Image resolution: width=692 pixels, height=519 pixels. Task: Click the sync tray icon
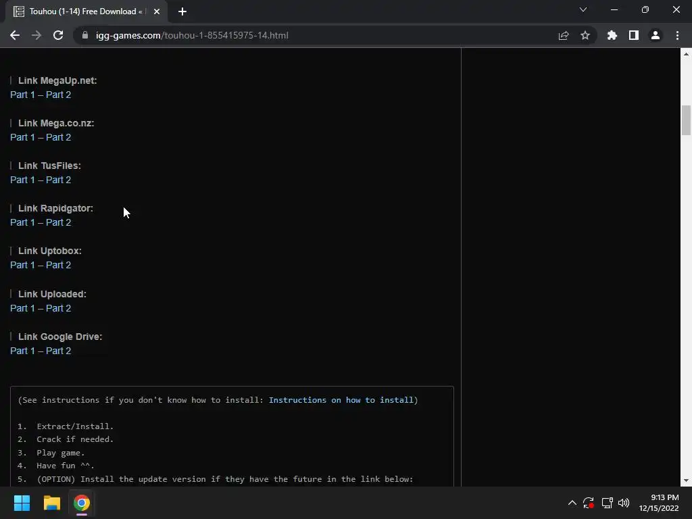(x=589, y=503)
